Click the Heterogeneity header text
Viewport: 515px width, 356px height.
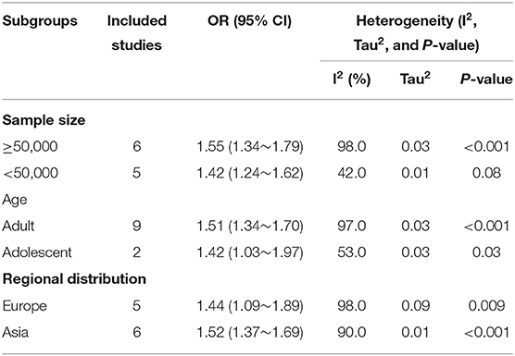pos(416,32)
